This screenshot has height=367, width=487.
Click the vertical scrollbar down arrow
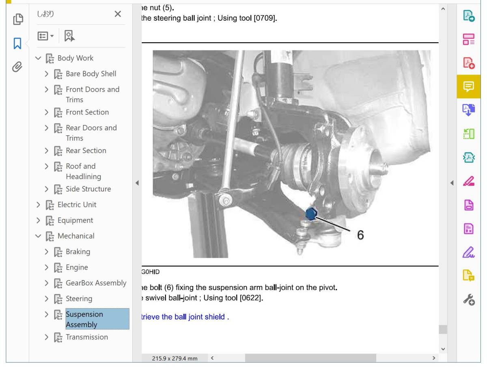443,349
